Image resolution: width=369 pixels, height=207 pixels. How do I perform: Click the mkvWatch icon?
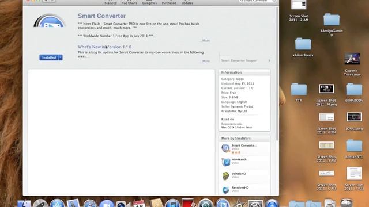pyautogui.click(x=225, y=162)
